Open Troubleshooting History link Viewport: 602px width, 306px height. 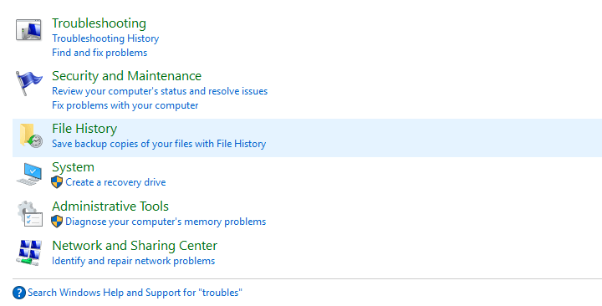click(x=105, y=38)
